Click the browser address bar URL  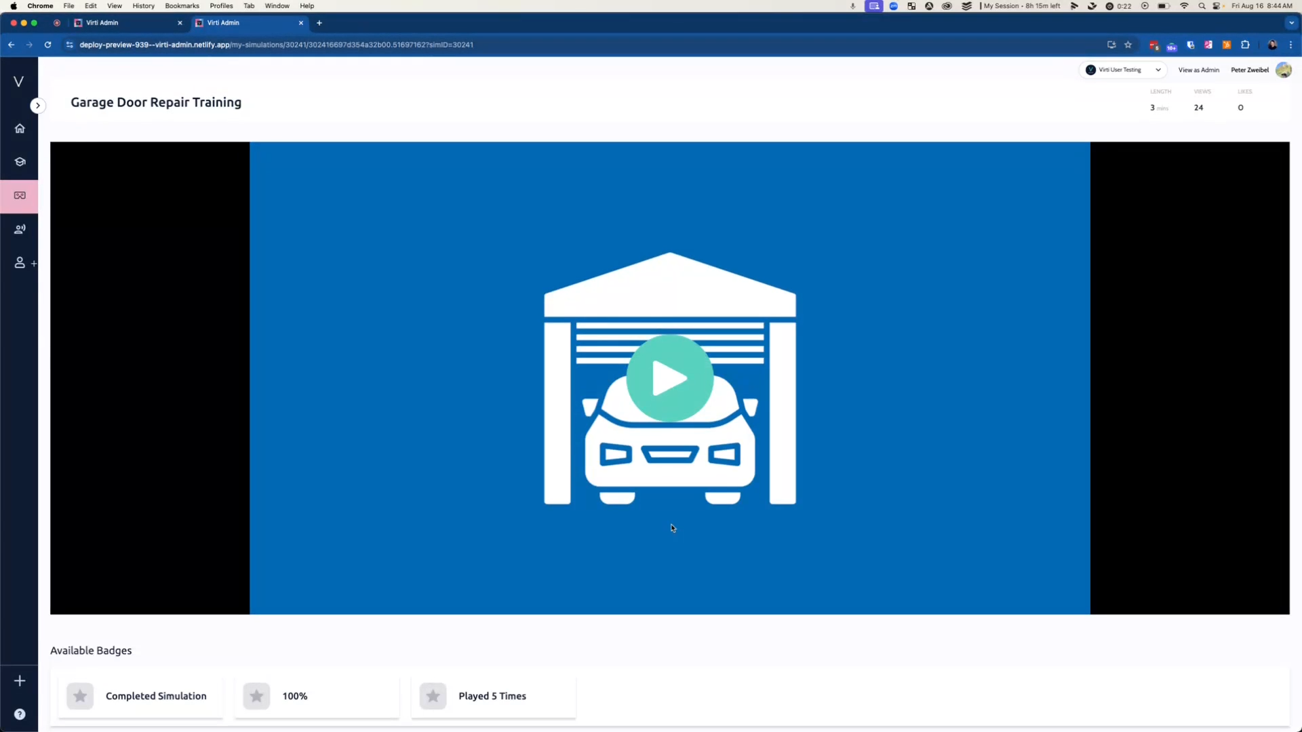pyautogui.click(x=276, y=45)
